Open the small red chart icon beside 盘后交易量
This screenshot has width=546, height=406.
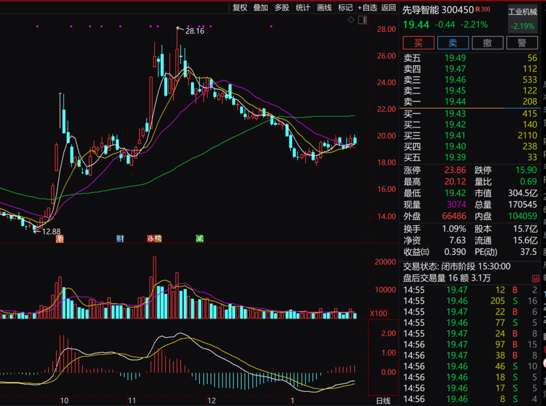click(535, 278)
